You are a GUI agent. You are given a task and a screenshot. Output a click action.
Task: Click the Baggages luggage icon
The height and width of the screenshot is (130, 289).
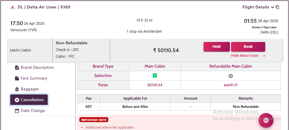17,89
